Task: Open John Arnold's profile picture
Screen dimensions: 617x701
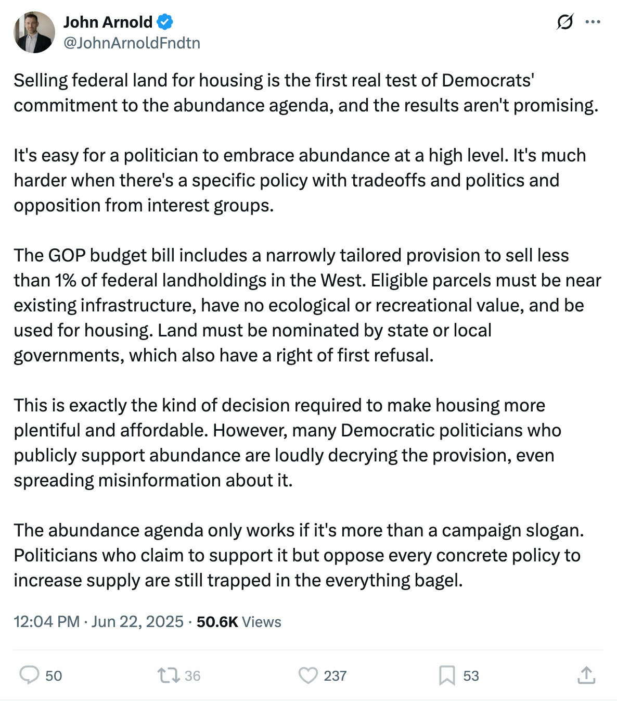Action: 34,32
